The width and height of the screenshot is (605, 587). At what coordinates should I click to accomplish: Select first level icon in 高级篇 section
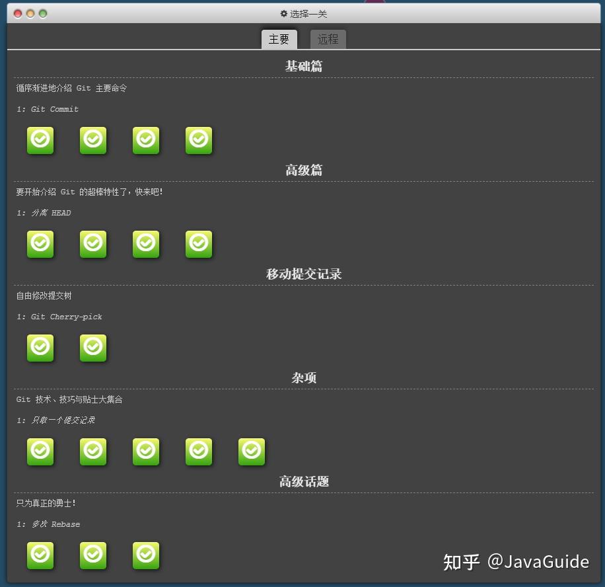40,244
